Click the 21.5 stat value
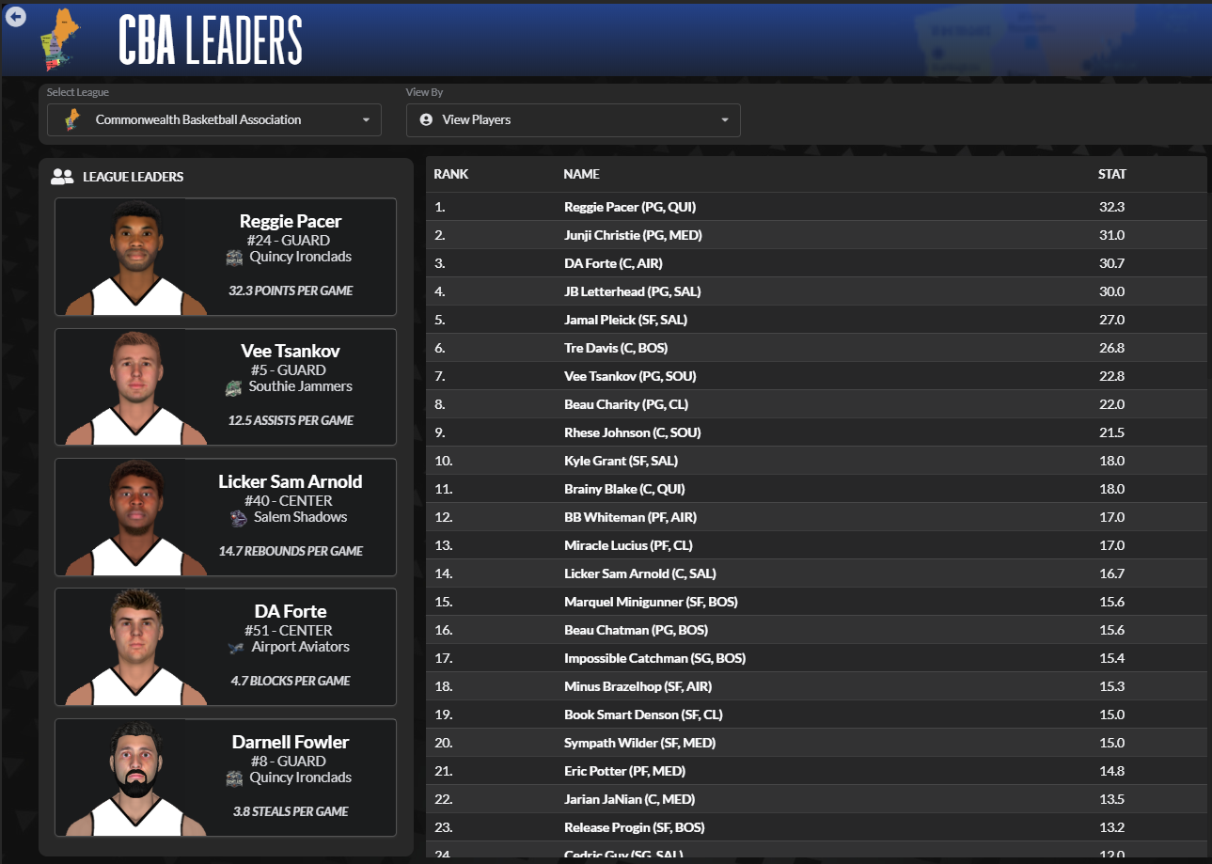The width and height of the screenshot is (1212, 864). pyautogui.click(x=1111, y=432)
